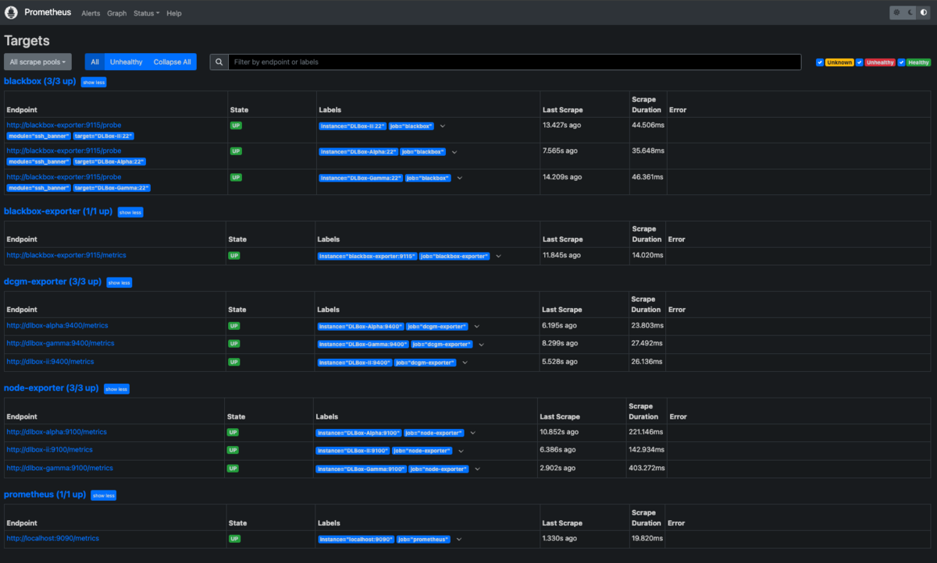Open the localhost:9090/metrics endpoint link

[x=53, y=538]
